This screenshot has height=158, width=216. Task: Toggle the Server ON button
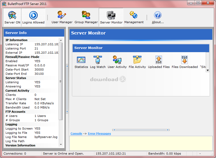click(12, 17)
